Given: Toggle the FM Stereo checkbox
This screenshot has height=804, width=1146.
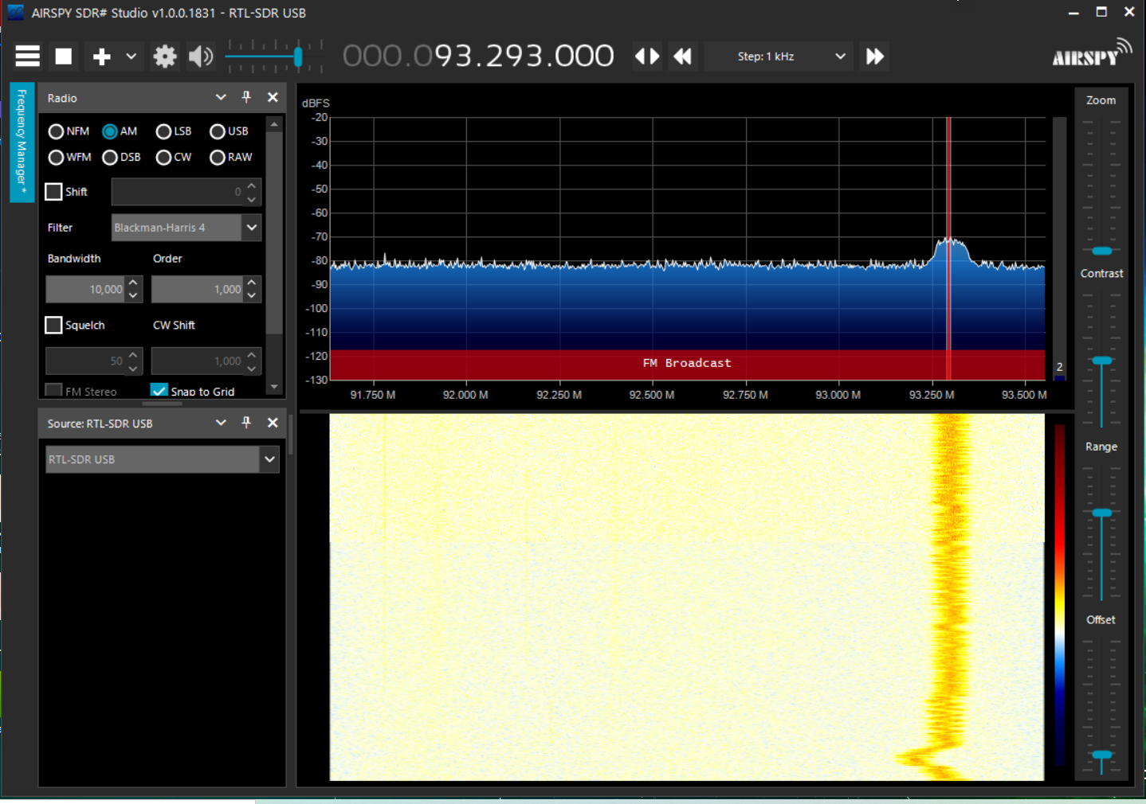Looking at the screenshot, I should click(x=54, y=390).
